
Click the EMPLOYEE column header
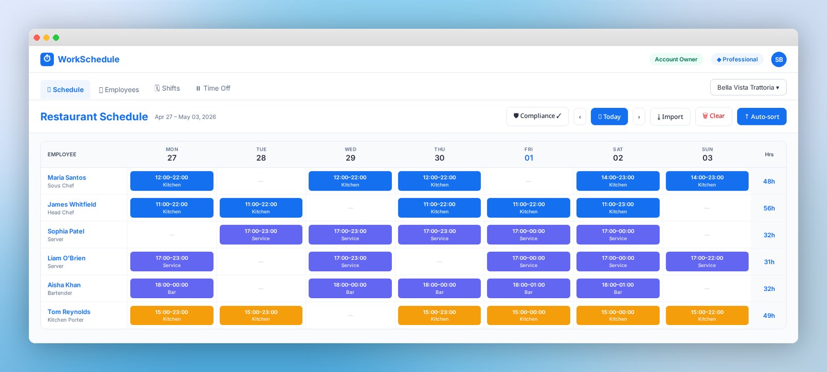click(62, 154)
